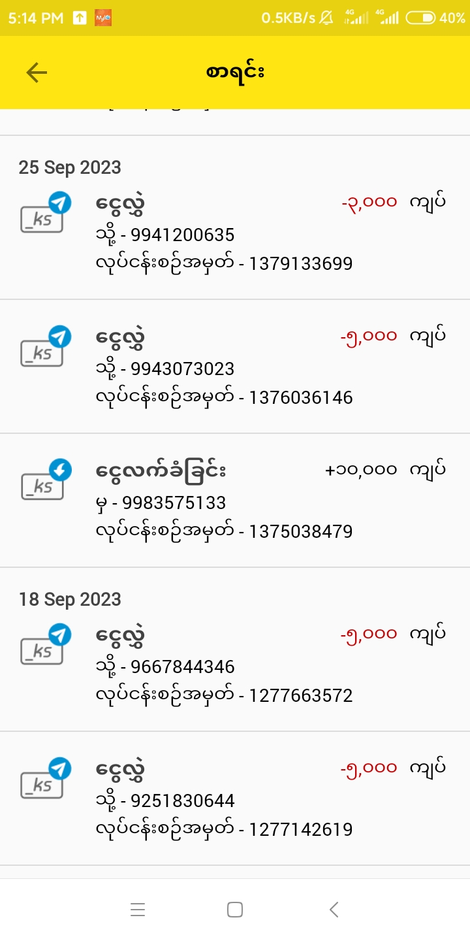Tap the MyID notification icon in status bar
Viewport: 470px width, 941px height.
(103, 18)
